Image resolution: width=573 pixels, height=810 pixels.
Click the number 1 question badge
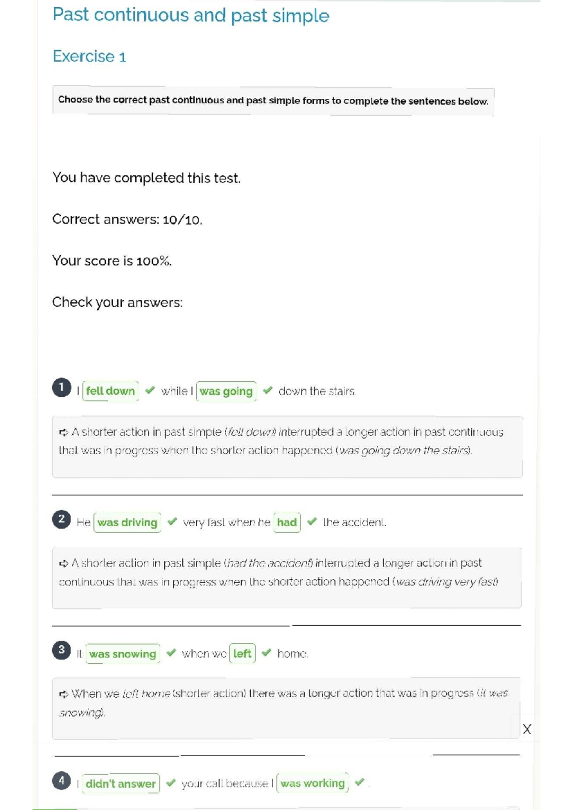[62, 388]
